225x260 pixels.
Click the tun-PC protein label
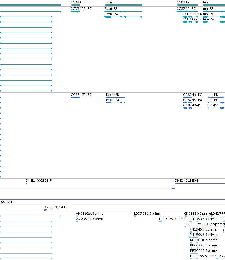click(x=213, y=100)
